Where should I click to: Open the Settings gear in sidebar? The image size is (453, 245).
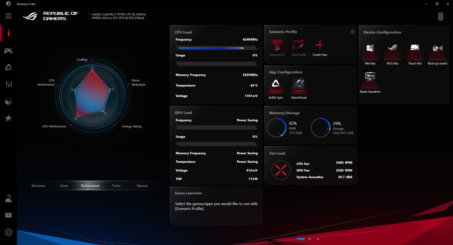click(x=8, y=232)
